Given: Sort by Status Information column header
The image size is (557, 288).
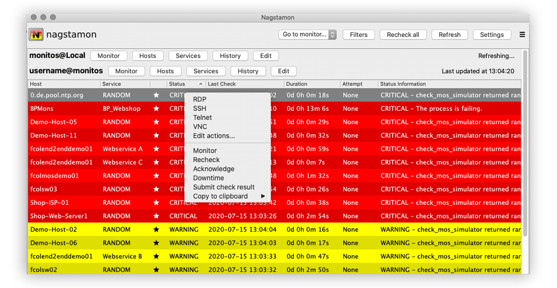Looking at the screenshot, I should (x=449, y=84).
